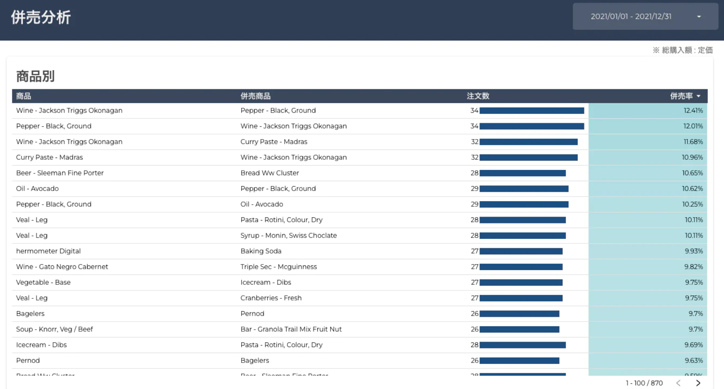Viewport: 724px width, 389px height.
Task: Click 11.68% 併売率 cell
Action: [x=648, y=142]
